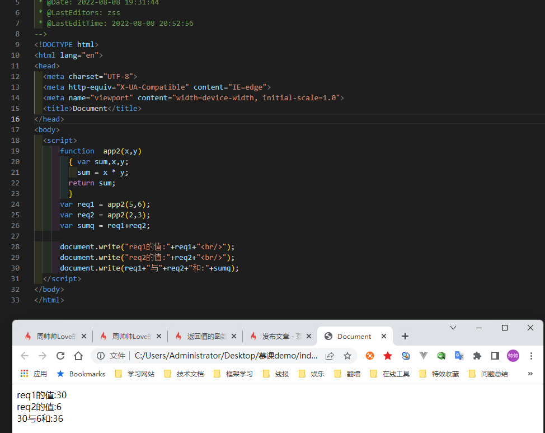This screenshot has height=433, width=545.
Task: Open the tab search chevron
Action: pyautogui.click(x=453, y=328)
